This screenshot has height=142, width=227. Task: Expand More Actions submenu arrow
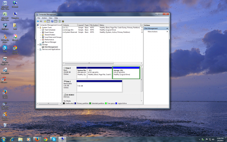click(167, 32)
